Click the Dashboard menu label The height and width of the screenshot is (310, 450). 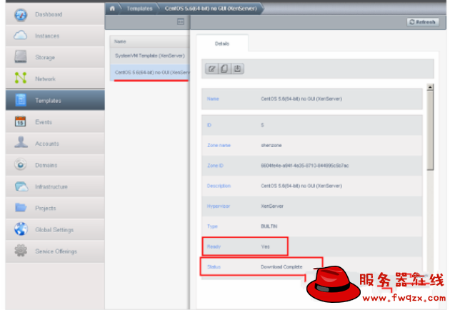coord(49,14)
